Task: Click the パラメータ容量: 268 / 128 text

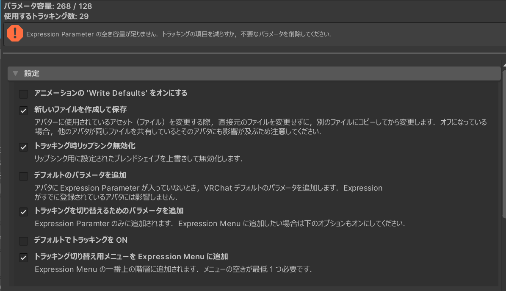Action: (x=48, y=6)
